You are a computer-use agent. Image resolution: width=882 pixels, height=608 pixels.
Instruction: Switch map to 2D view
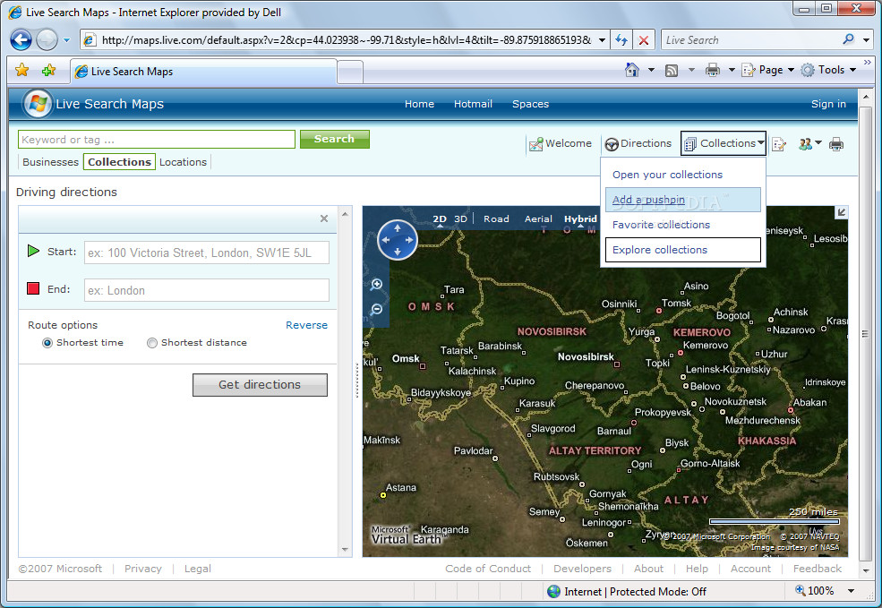click(440, 218)
